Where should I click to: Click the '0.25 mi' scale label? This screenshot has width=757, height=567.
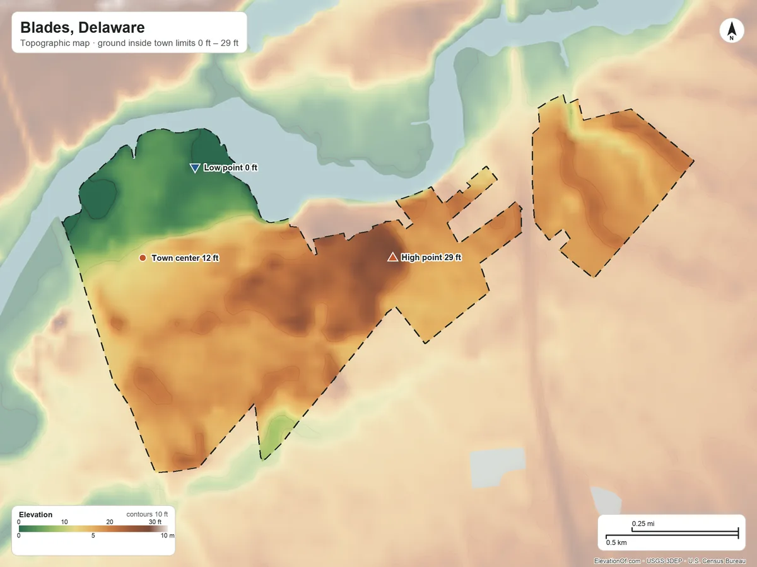tap(643, 524)
